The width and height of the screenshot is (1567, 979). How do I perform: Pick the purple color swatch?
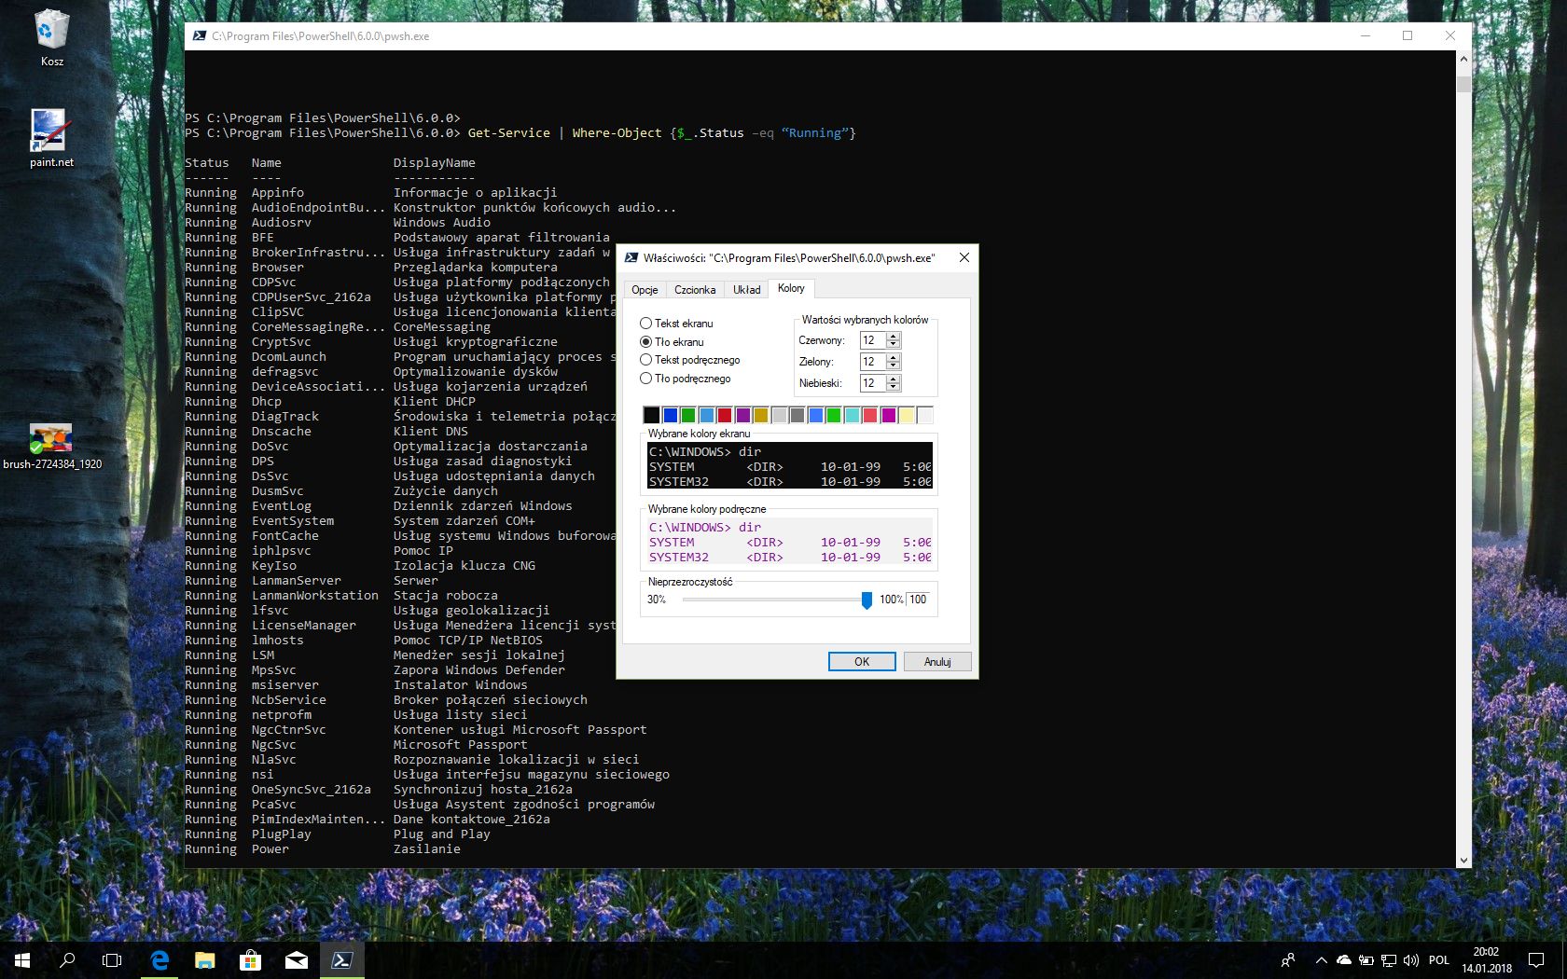tap(742, 415)
